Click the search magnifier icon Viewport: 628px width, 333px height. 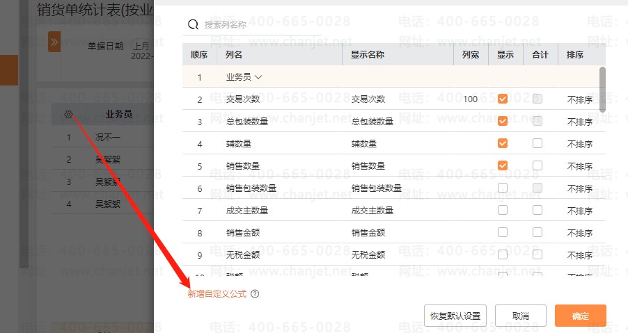(193, 25)
